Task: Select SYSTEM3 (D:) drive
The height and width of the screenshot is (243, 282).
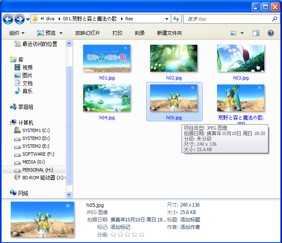Action: point(32,138)
